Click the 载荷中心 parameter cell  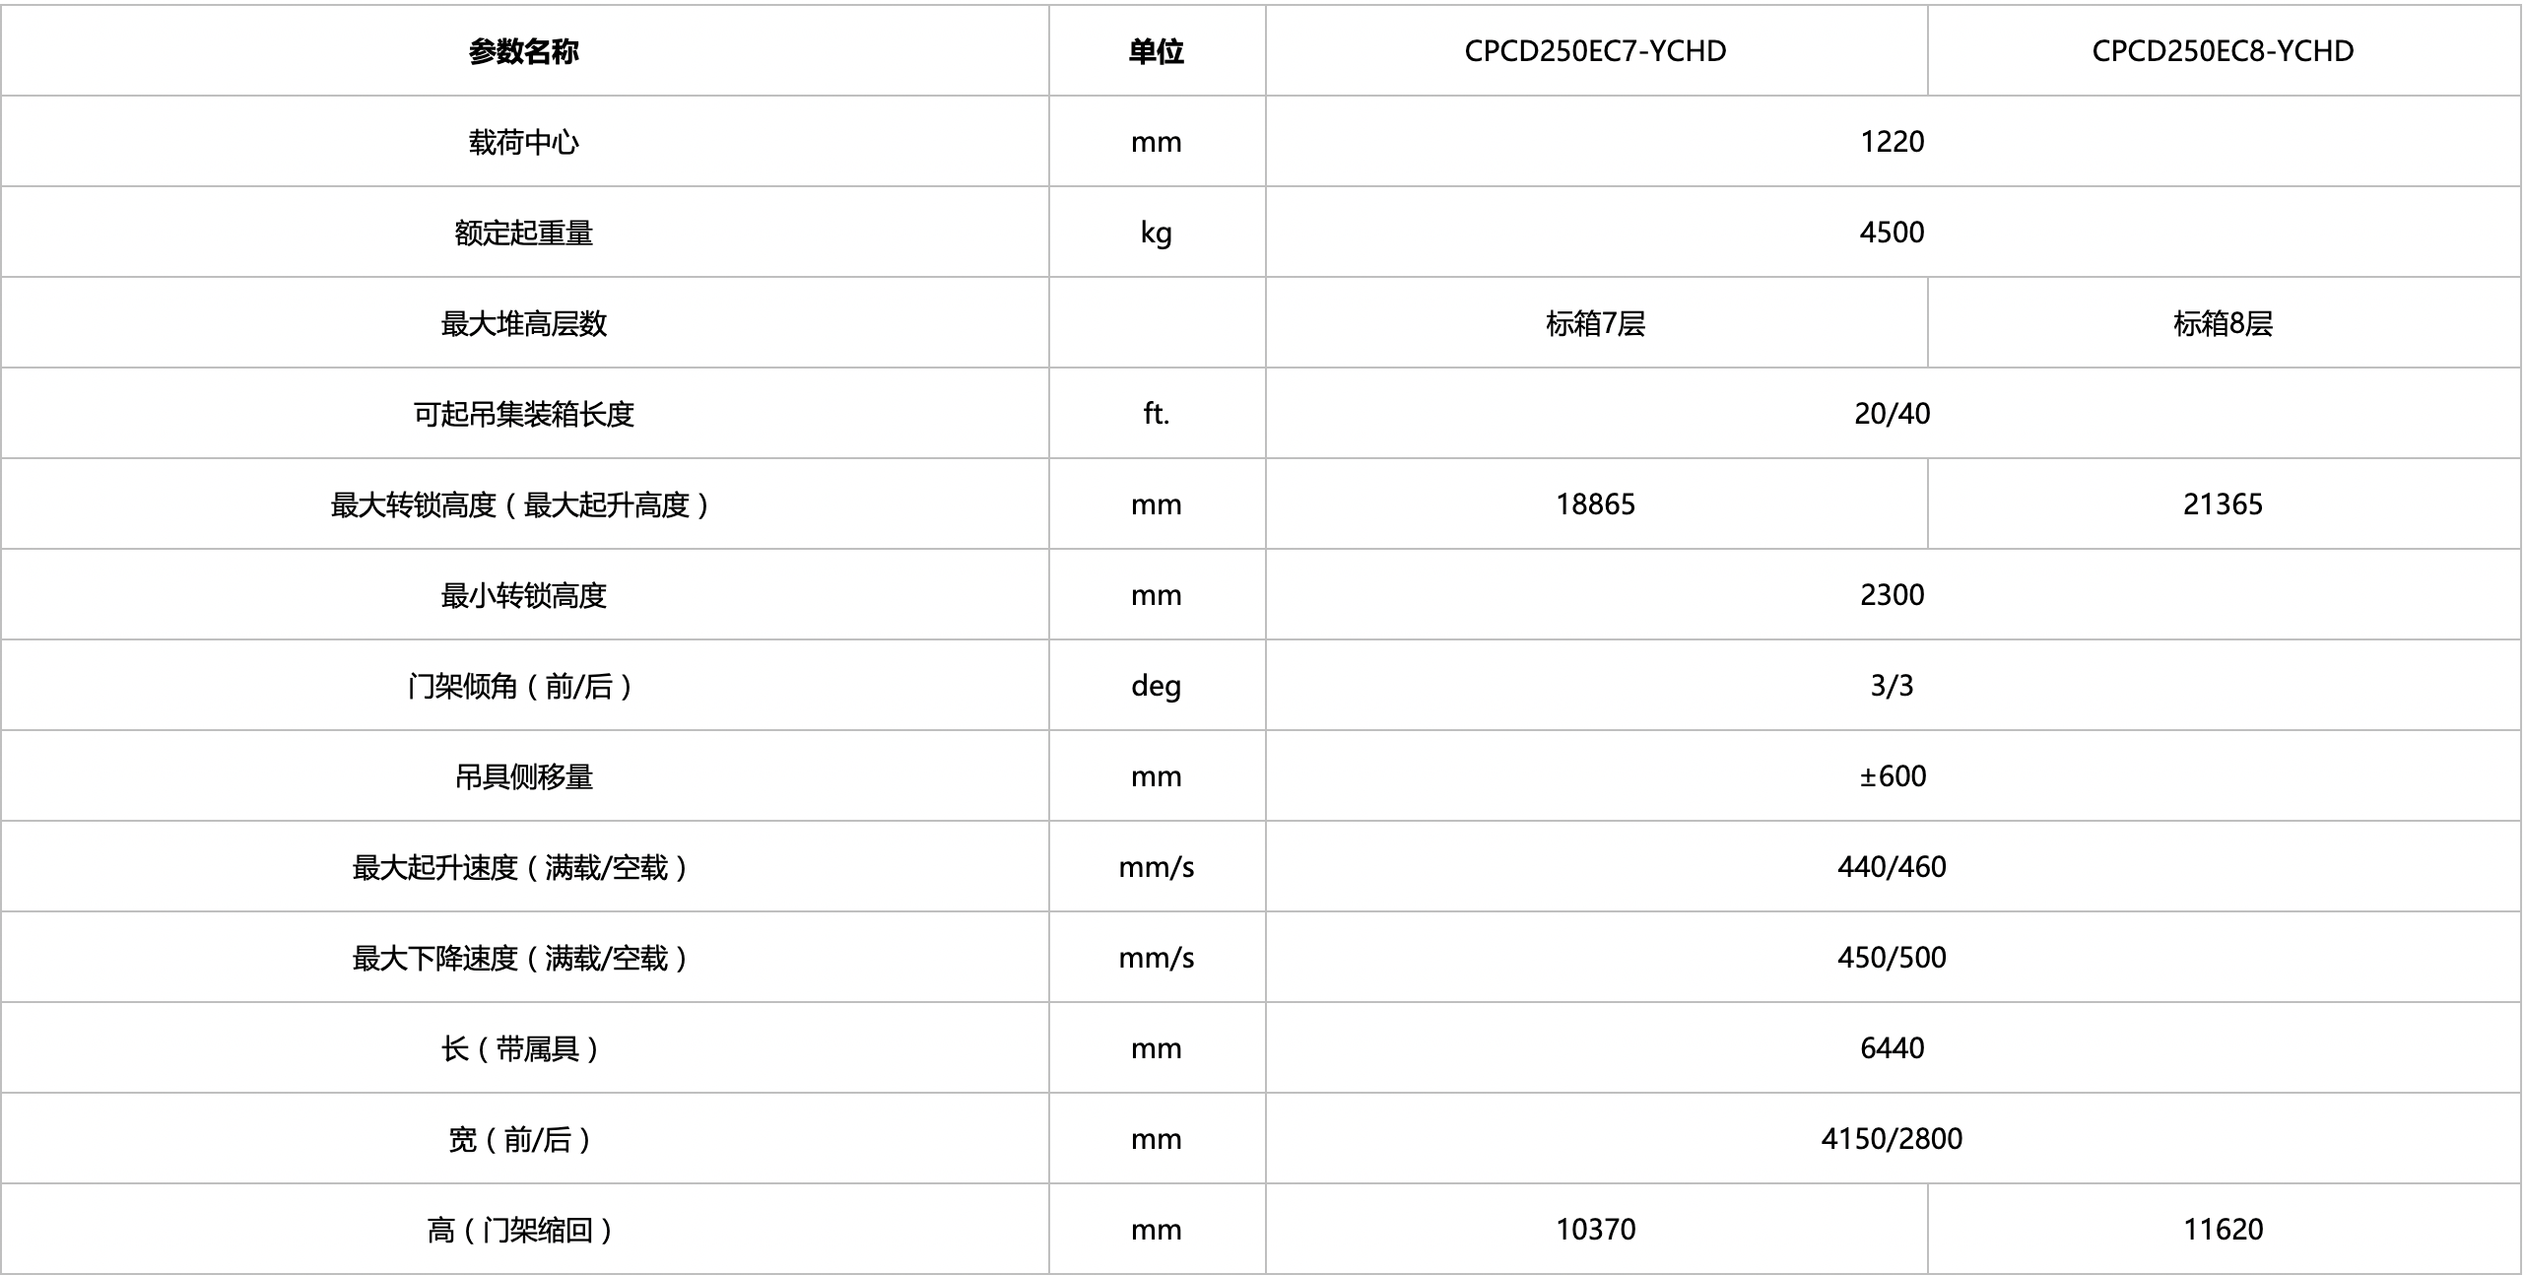click(x=523, y=142)
